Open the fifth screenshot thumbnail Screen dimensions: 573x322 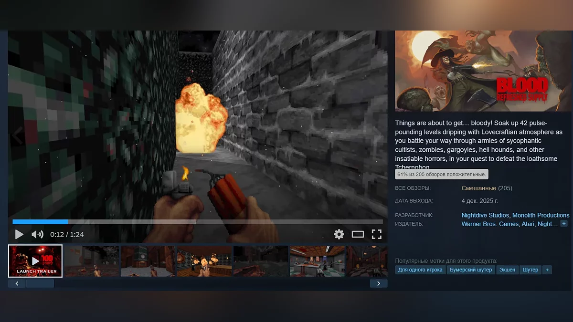pos(261,261)
